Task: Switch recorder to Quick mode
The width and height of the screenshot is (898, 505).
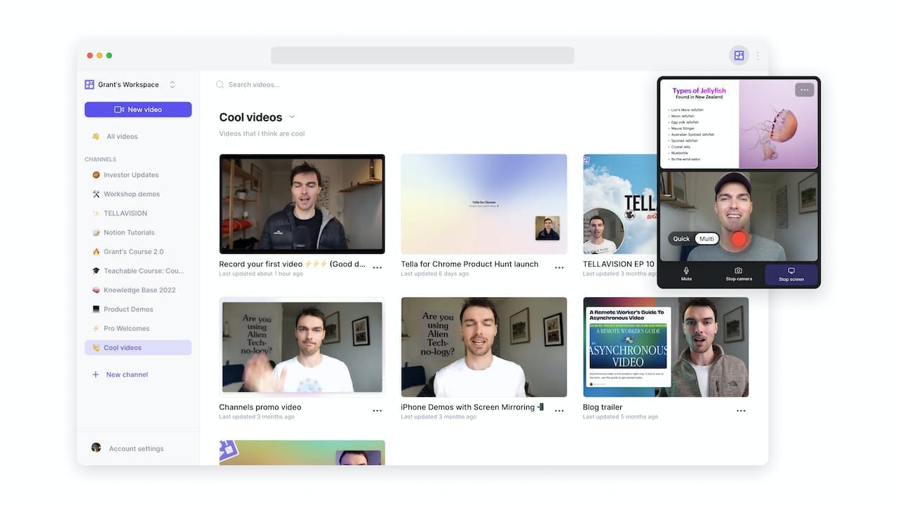Action: tap(681, 239)
